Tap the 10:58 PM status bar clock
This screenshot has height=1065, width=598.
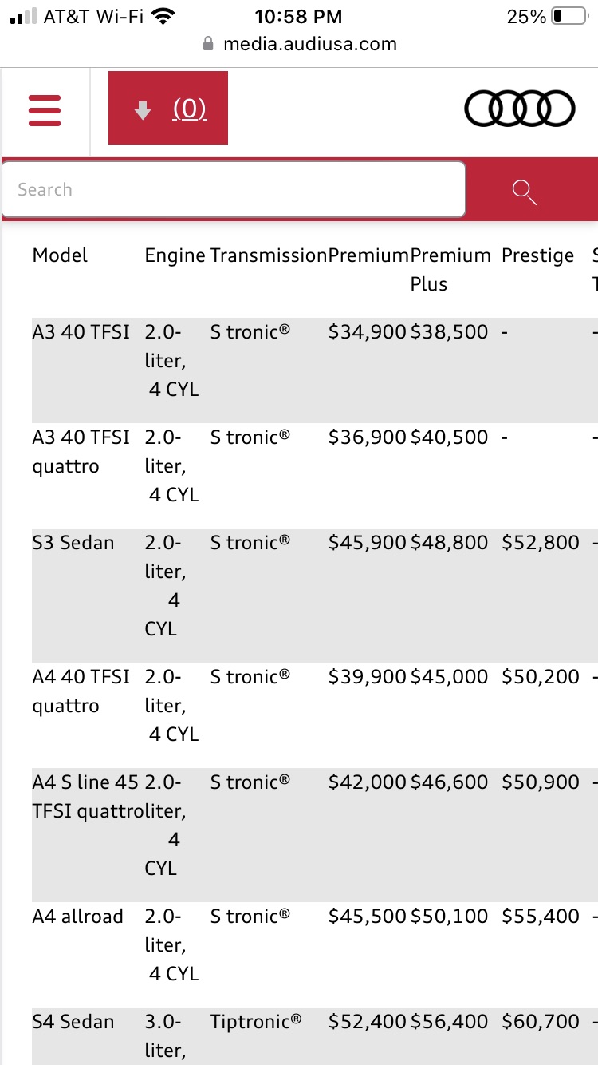[298, 17]
